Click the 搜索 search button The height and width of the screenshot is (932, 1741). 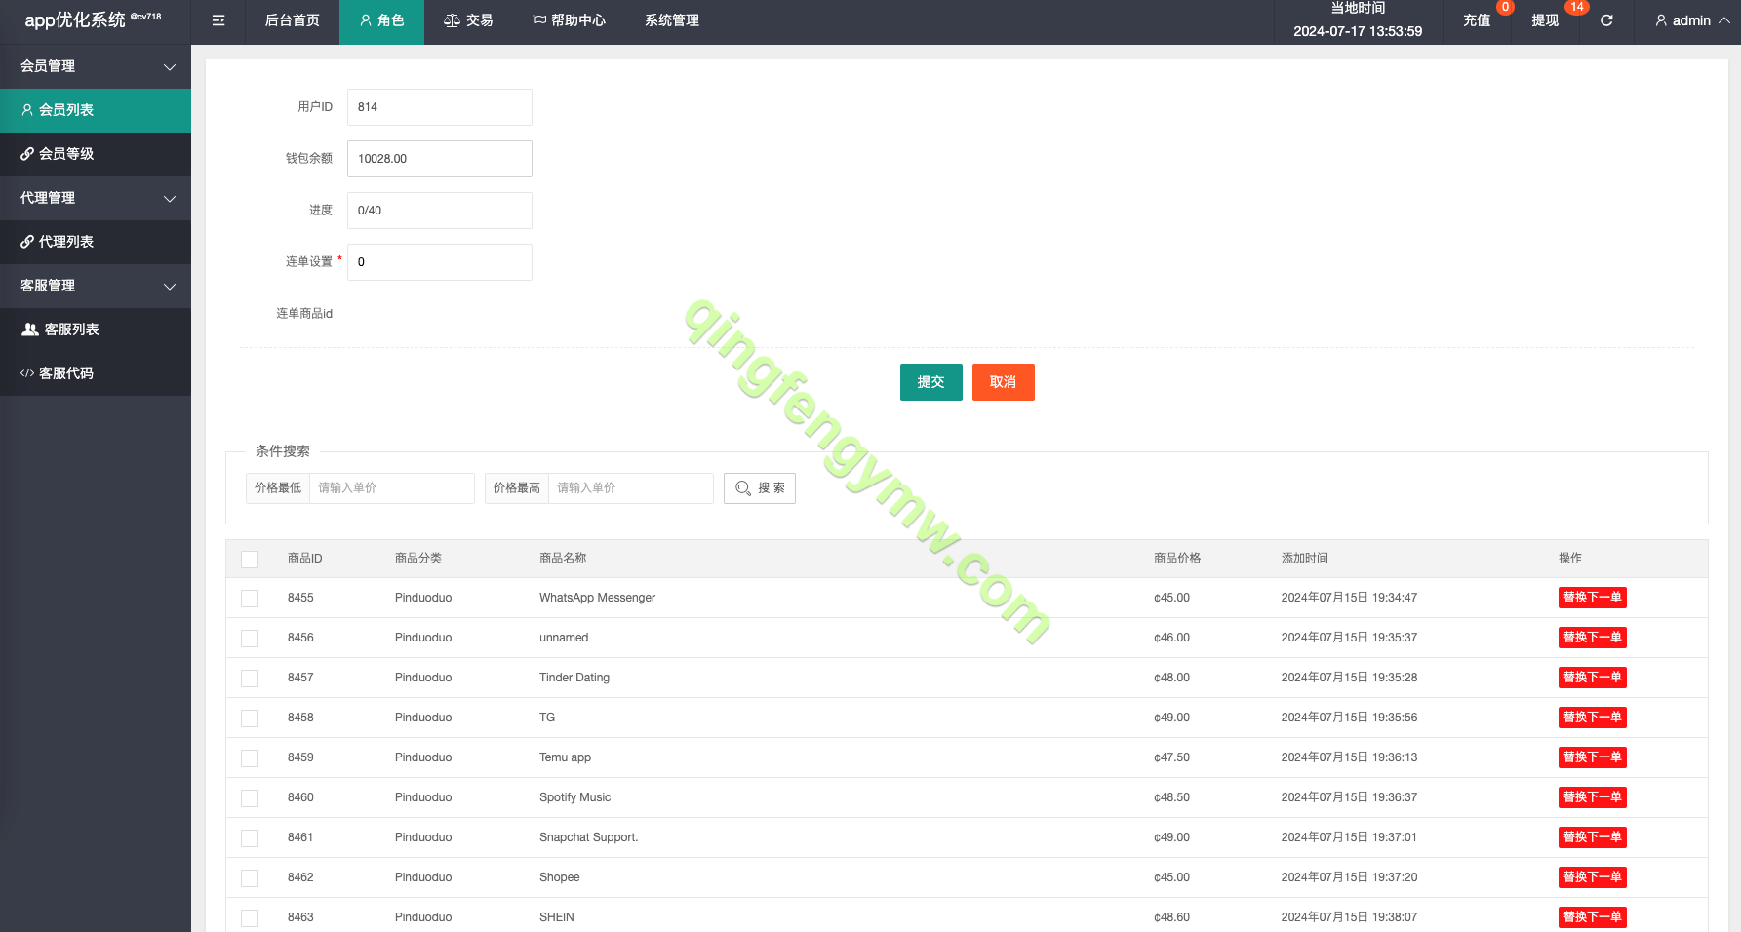[760, 488]
